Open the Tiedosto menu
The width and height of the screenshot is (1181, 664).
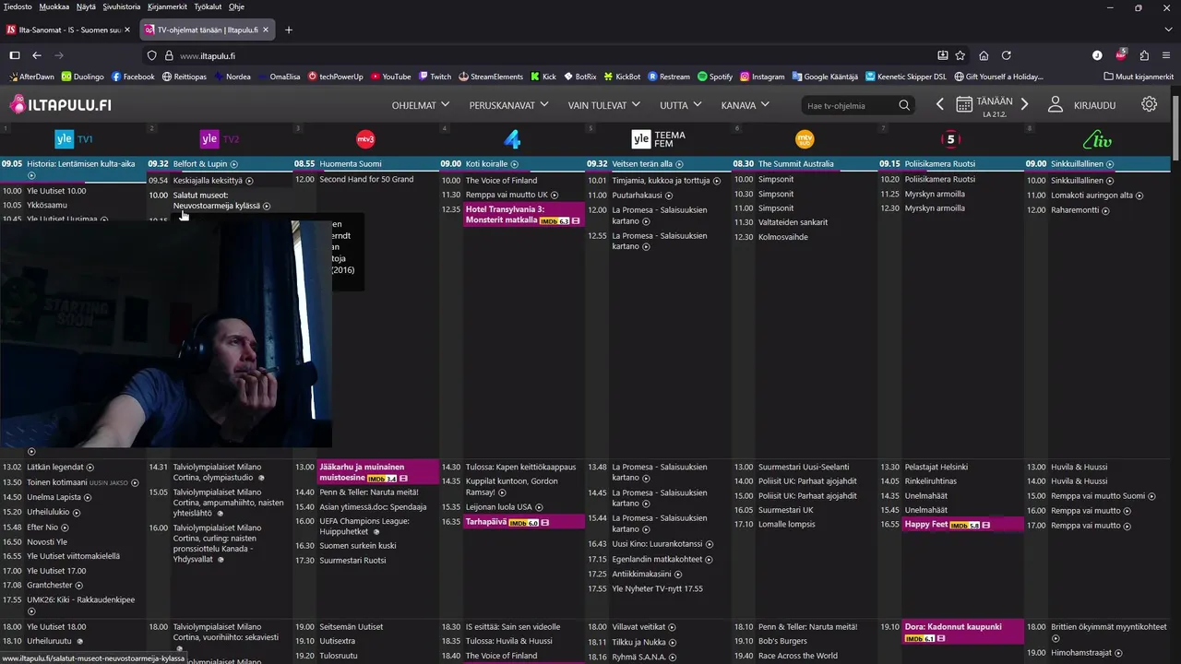pos(18,6)
